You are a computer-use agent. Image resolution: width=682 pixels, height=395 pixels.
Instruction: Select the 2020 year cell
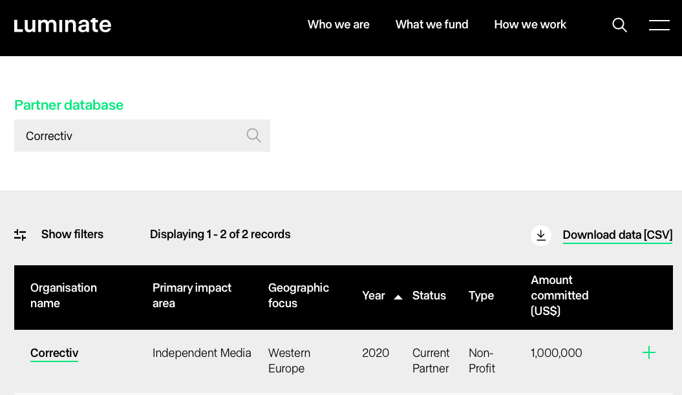pos(376,353)
